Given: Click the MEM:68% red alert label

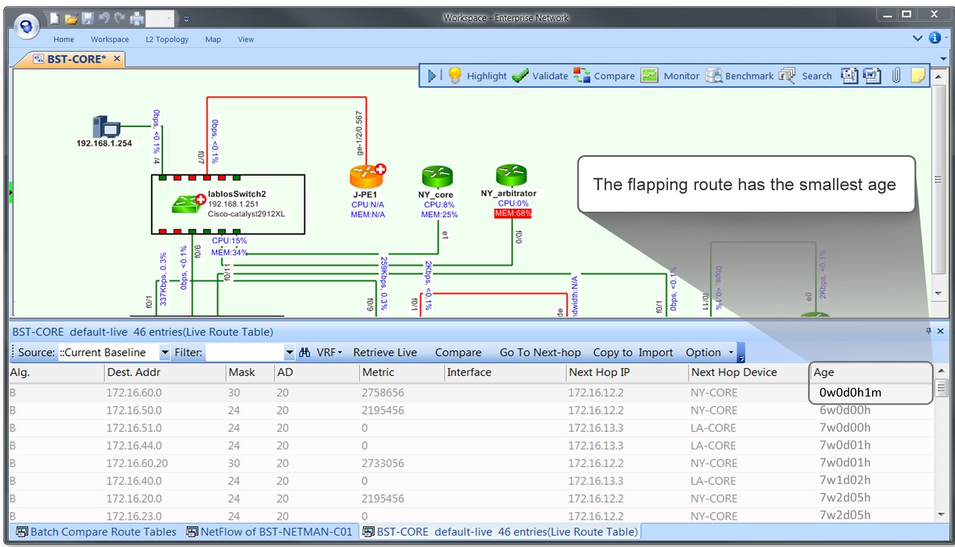Looking at the screenshot, I should (x=513, y=213).
